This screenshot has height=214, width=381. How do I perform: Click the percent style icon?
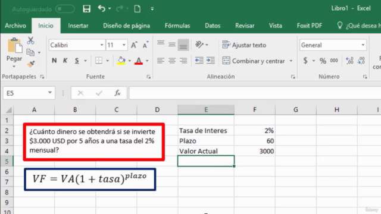point(323,61)
